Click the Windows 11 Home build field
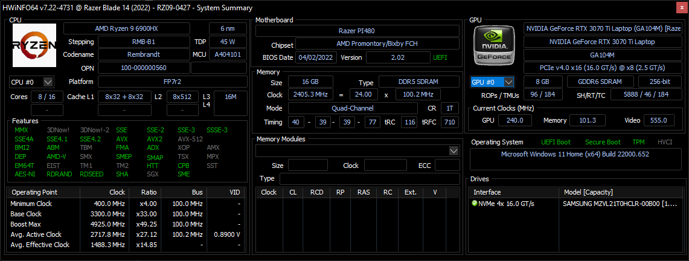This screenshot has height=261, width=689. point(575,159)
